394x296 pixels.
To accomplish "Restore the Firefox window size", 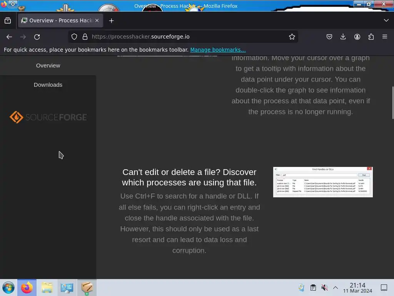I will [369, 4].
